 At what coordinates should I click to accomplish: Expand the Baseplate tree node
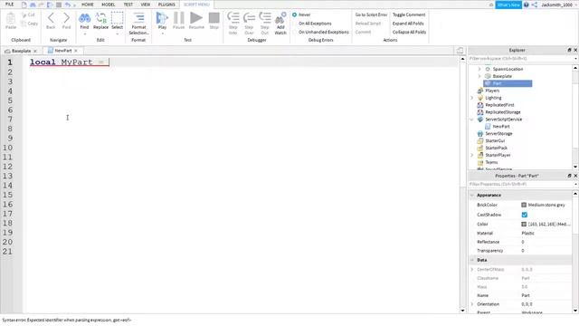point(479,76)
